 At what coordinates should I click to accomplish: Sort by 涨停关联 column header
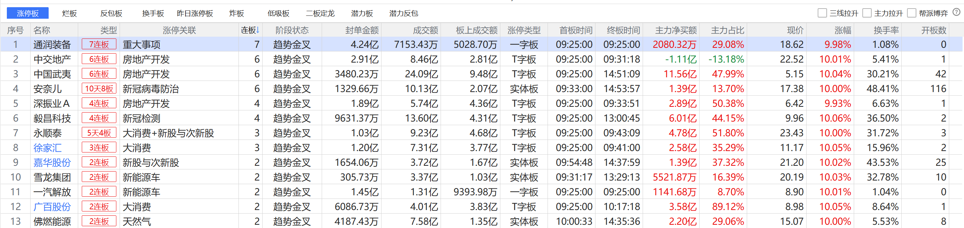(179, 30)
